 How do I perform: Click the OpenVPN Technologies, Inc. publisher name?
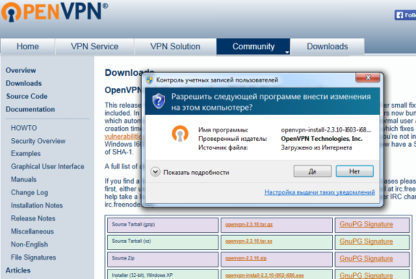[x=322, y=139]
